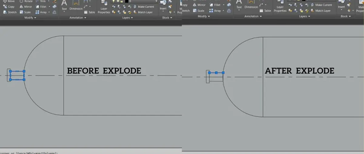Click the Offset icon in After Explode window
This screenshot has height=154, width=364.
[229, 11]
